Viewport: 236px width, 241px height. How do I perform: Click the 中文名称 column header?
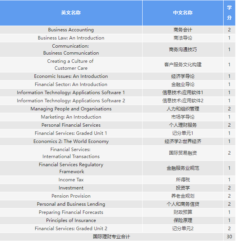click(183, 13)
